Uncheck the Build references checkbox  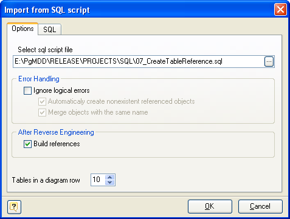point(27,144)
